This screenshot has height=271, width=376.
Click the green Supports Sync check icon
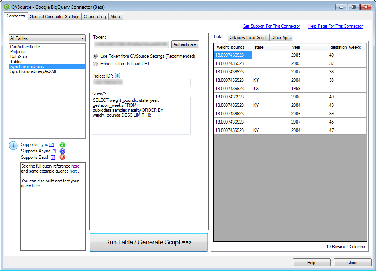point(62,145)
